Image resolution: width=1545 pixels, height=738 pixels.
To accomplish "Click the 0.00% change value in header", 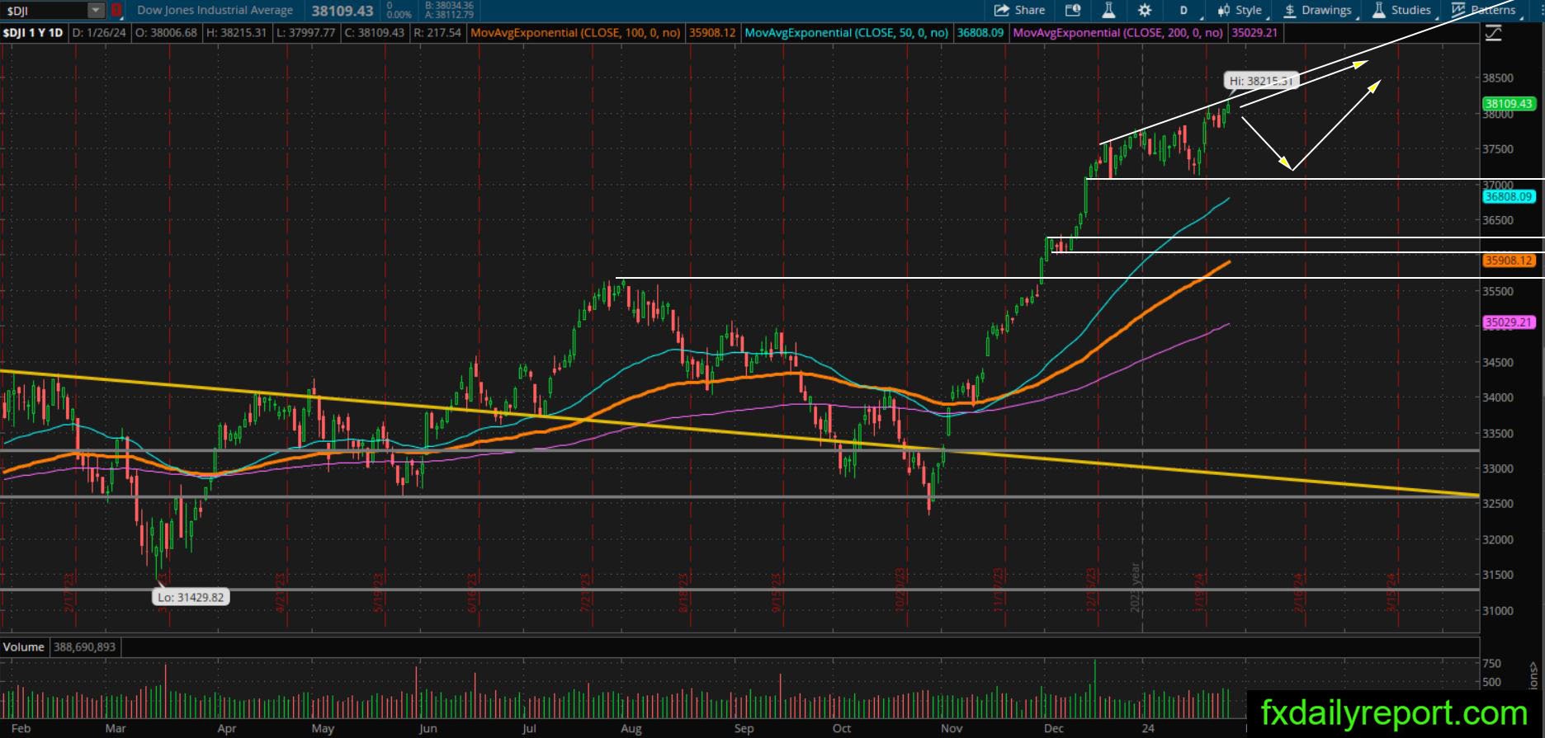I will tap(399, 15).
